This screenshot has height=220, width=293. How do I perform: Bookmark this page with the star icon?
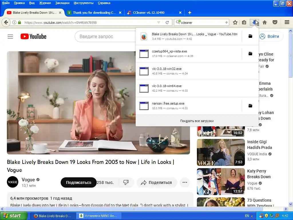point(235,22)
